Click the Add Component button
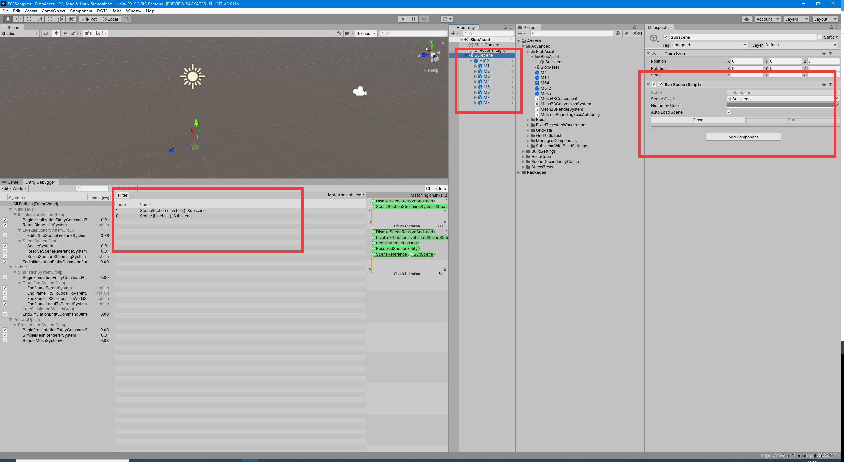This screenshot has width=844, height=462. pyautogui.click(x=743, y=137)
